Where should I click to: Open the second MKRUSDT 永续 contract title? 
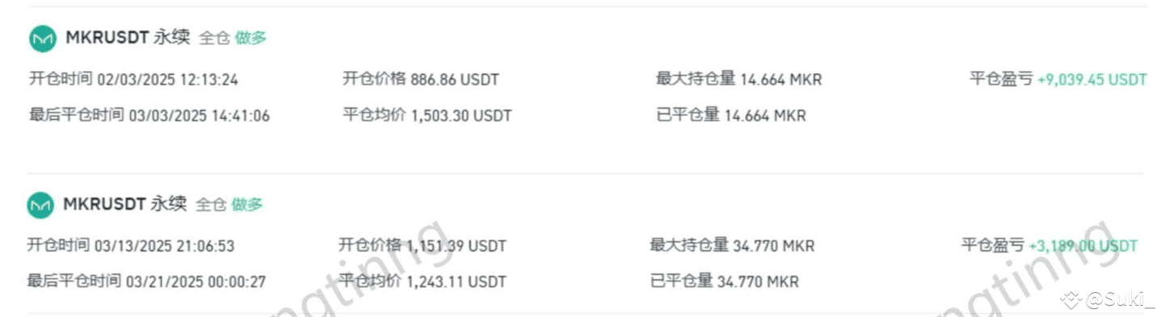click(x=124, y=204)
